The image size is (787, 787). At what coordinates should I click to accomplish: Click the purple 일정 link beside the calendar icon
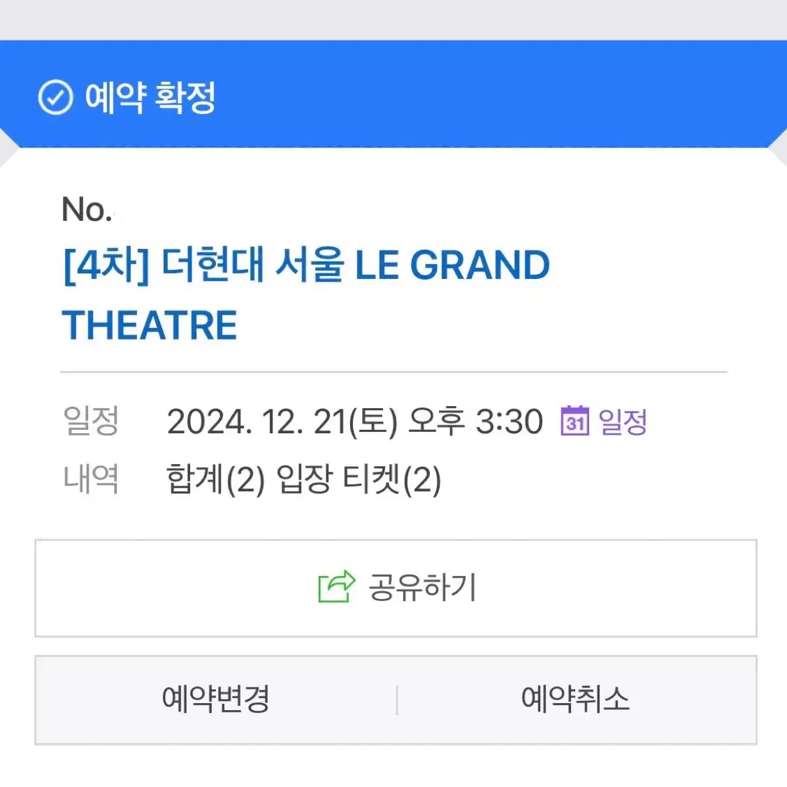623,421
